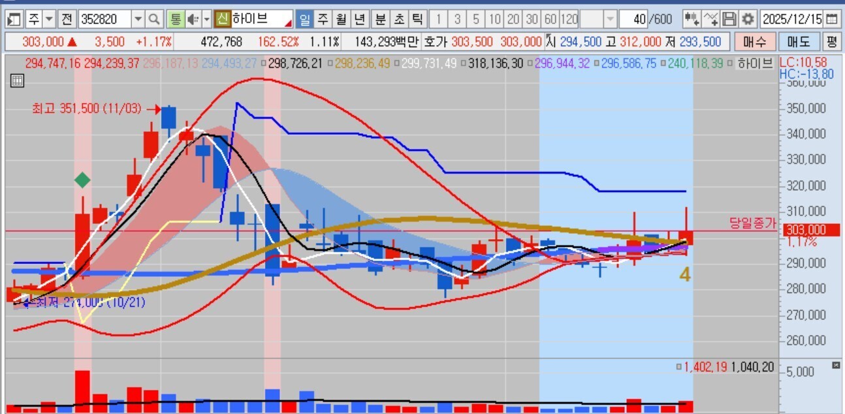Image resolution: width=845 pixels, height=414 pixels.
Task: Toggle the speaker sound icon
Action: coord(193,19)
